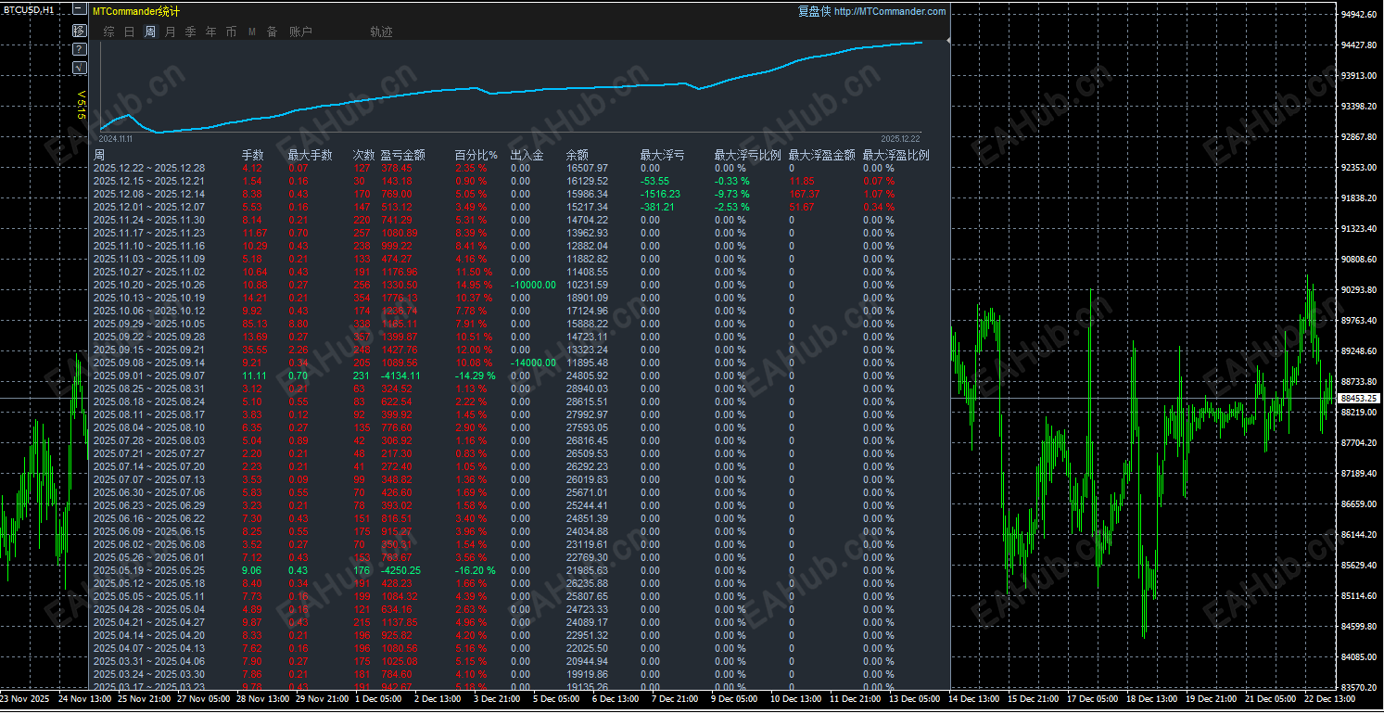The height and width of the screenshot is (713, 1384).
Task: Click the V5.15 version label
Action: (x=81, y=104)
